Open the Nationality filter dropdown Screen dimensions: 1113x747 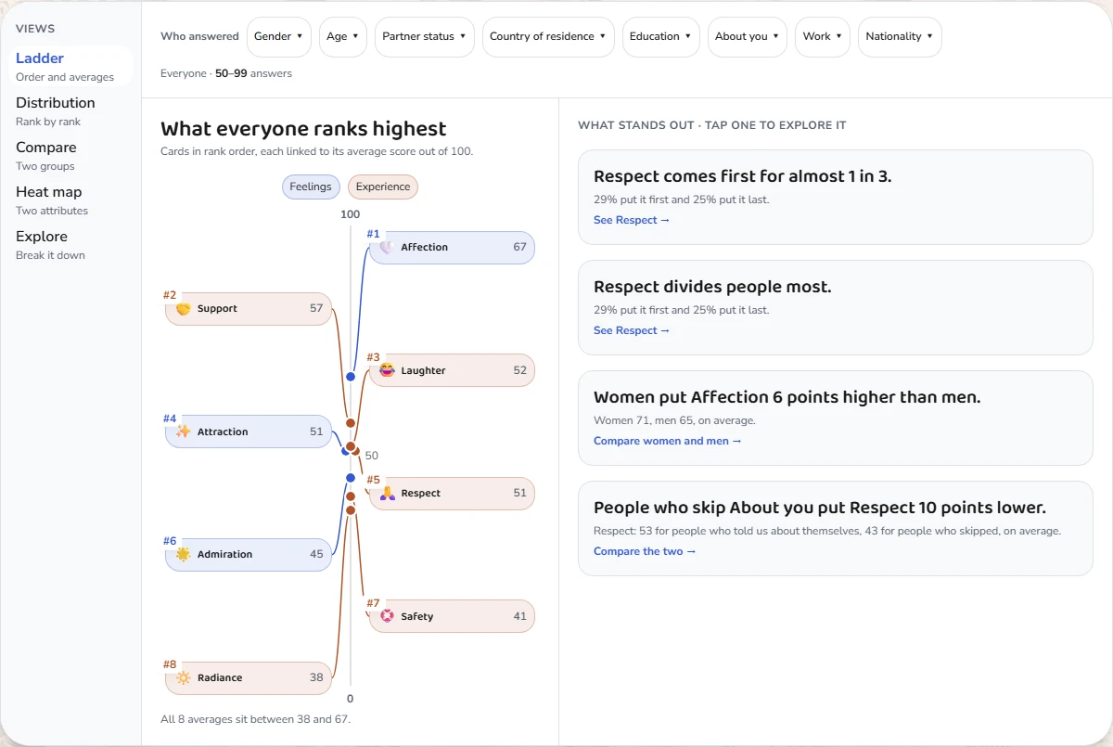coord(900,37)
